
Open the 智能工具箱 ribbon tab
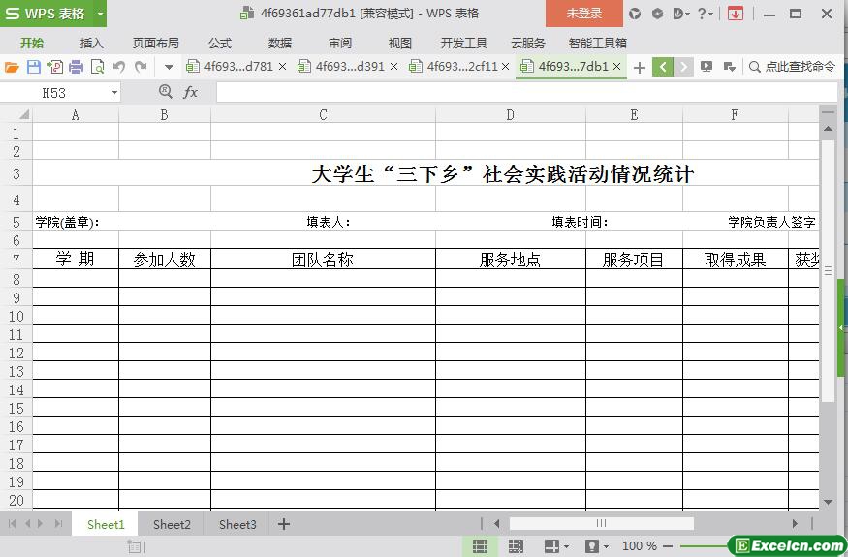pyautogui.click(x=598, y=44)
